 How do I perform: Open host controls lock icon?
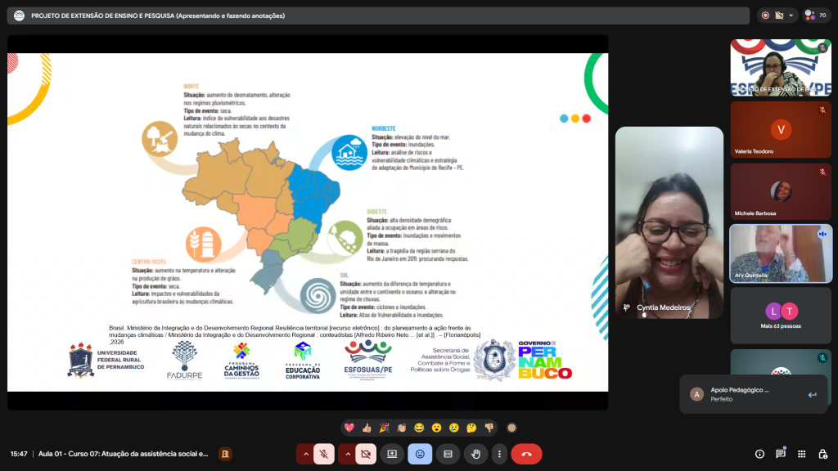click(822, 454)
